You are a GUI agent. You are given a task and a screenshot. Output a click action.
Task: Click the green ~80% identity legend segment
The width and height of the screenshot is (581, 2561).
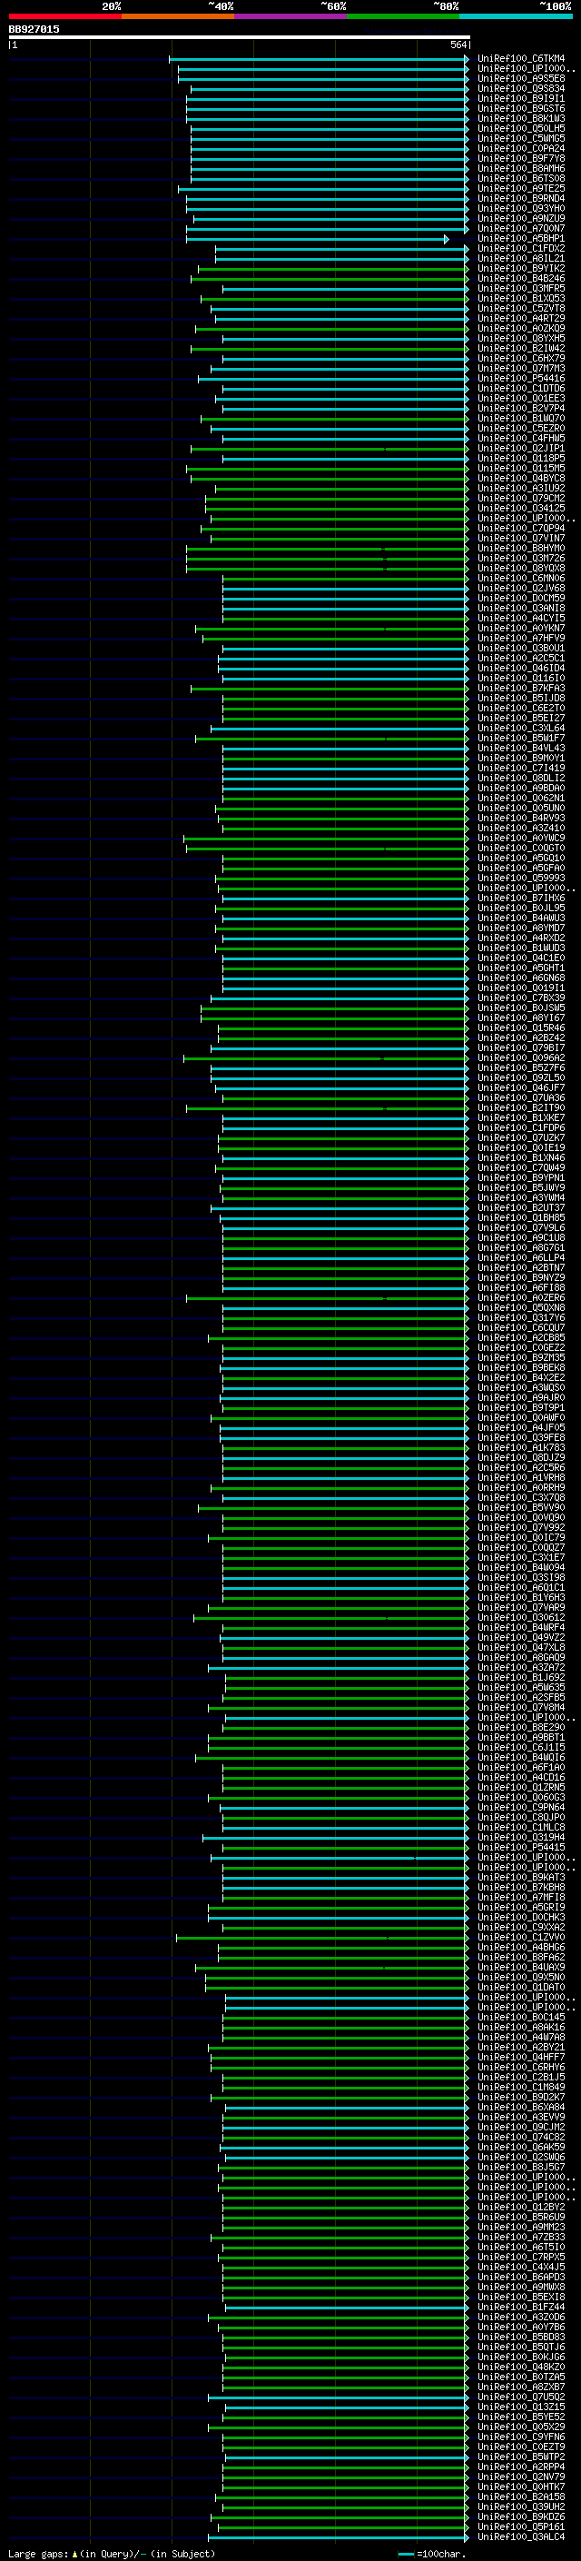coord(403,17)
